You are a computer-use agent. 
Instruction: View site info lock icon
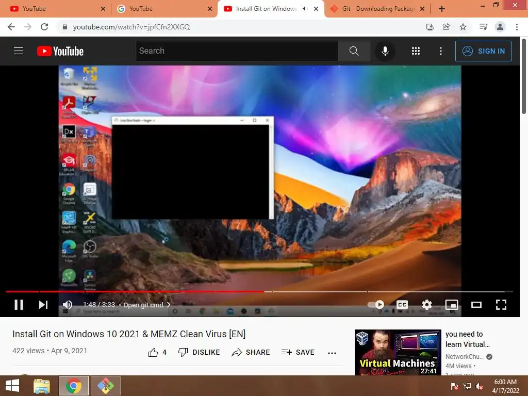pyautogui.click(x=65, y=27)
